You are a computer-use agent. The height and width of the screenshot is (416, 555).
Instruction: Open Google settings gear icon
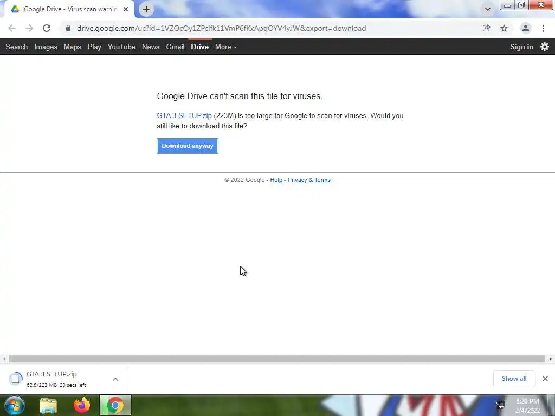pos(544,47)
